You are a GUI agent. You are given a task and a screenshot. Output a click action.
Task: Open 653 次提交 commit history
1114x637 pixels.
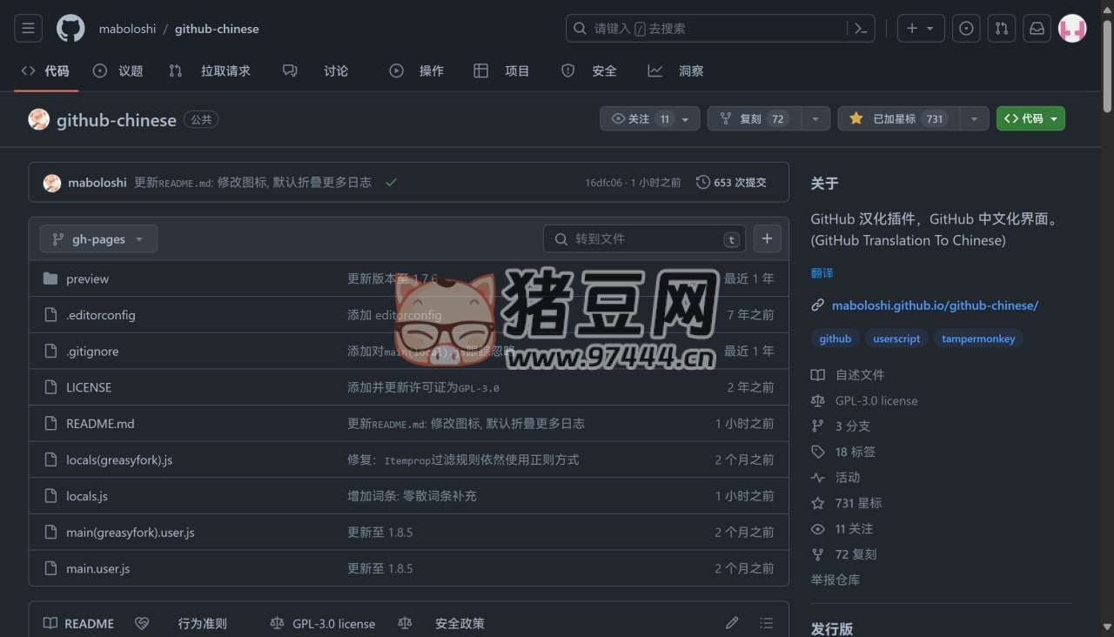click(732, 183)
